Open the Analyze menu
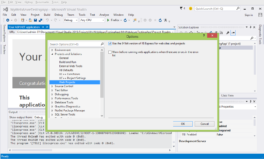Screen dimensions: 264x159 pos(104,15)
